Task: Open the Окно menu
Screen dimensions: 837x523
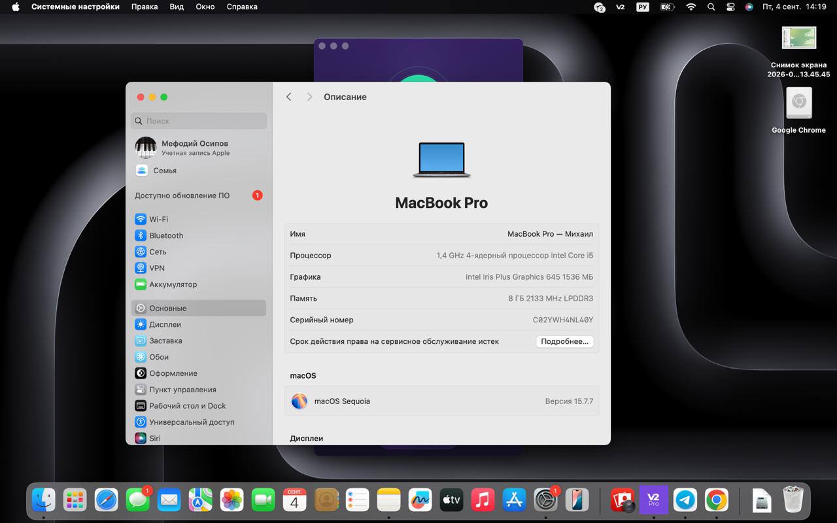Action: (x=205, y=7)
